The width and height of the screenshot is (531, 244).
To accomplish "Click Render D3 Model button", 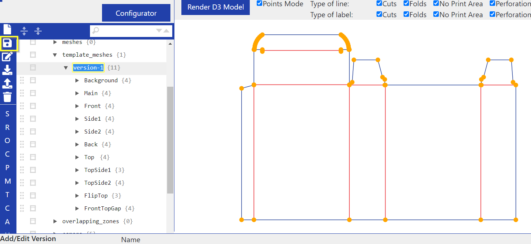I will [x=216, y=7].
